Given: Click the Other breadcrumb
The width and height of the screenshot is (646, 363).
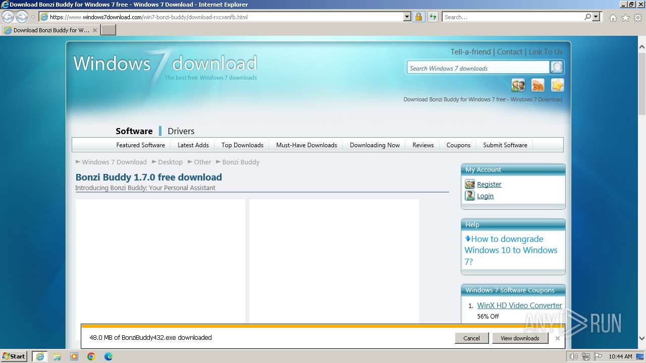Looking at the screenshot, I should coord(202,162).
